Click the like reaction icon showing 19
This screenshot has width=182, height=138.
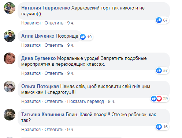point(83,37)
